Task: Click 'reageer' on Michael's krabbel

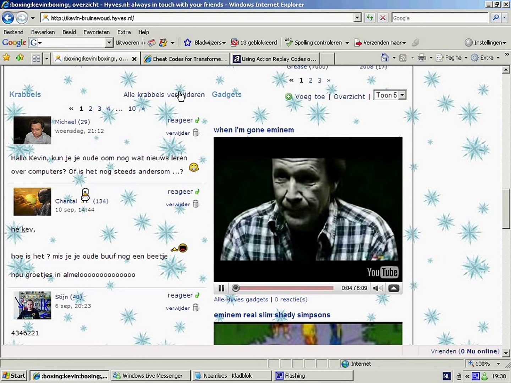Action: [x=180, y=120]
